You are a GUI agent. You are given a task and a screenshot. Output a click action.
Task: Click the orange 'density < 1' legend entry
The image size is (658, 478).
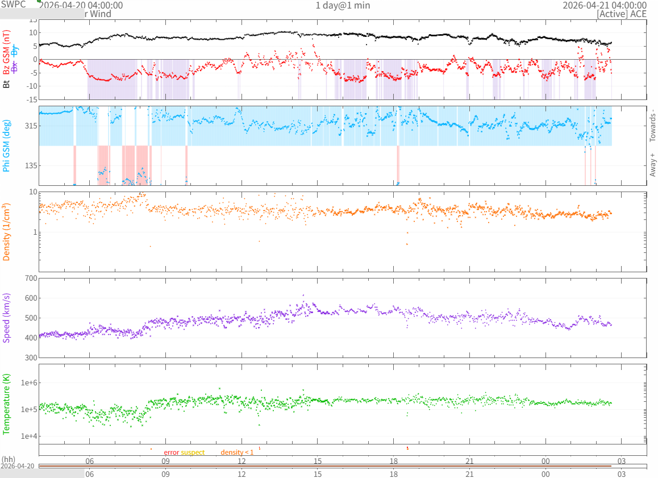point(237,452)
